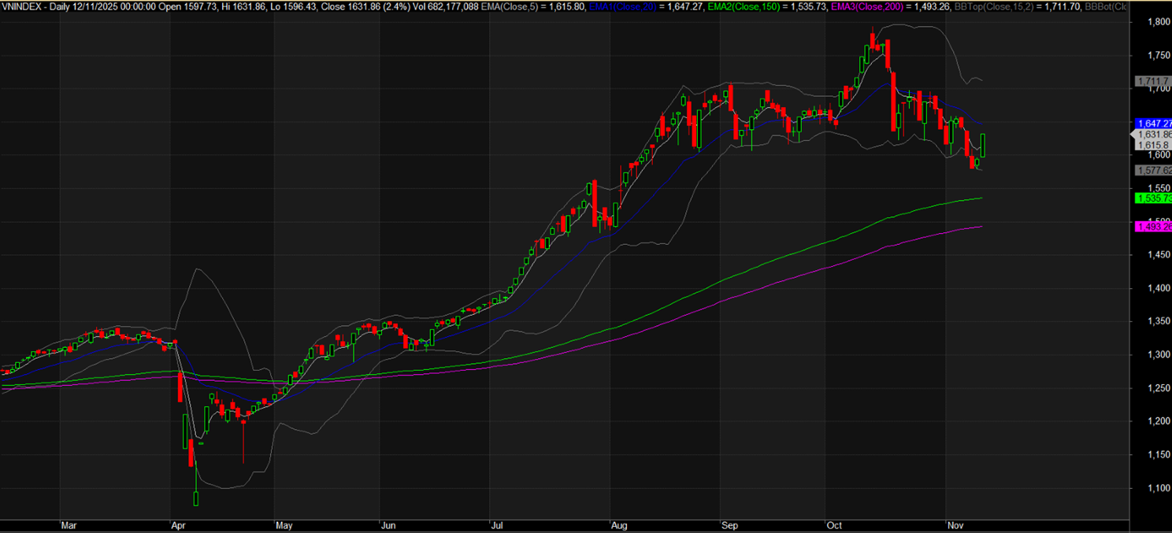Click the Jun label on time axis

[x=388, y=524]
